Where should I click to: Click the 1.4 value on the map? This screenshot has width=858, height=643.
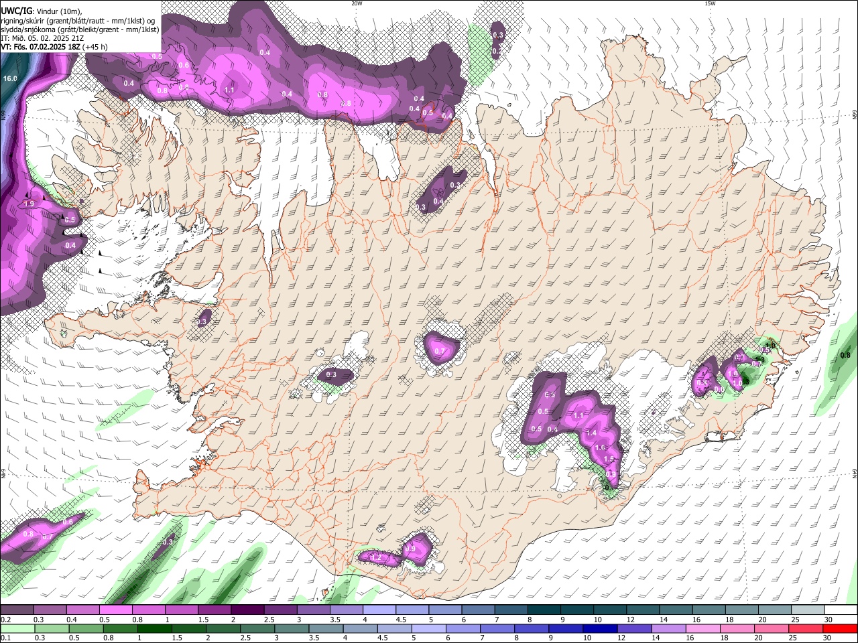pos(591,433)
